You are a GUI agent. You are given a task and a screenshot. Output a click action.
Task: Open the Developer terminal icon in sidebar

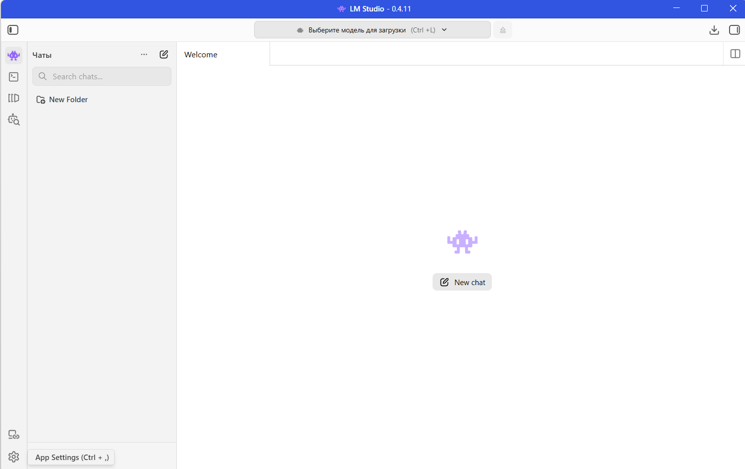click(14, 77)
